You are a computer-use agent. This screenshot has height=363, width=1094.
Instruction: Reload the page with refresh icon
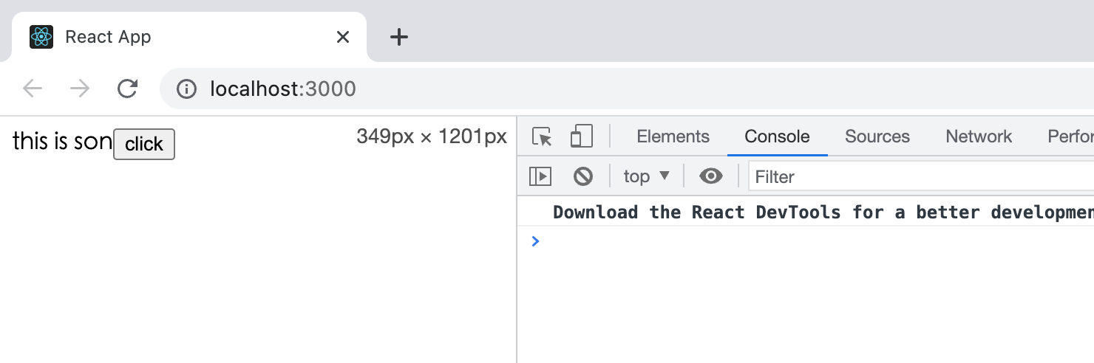[128, 89]
